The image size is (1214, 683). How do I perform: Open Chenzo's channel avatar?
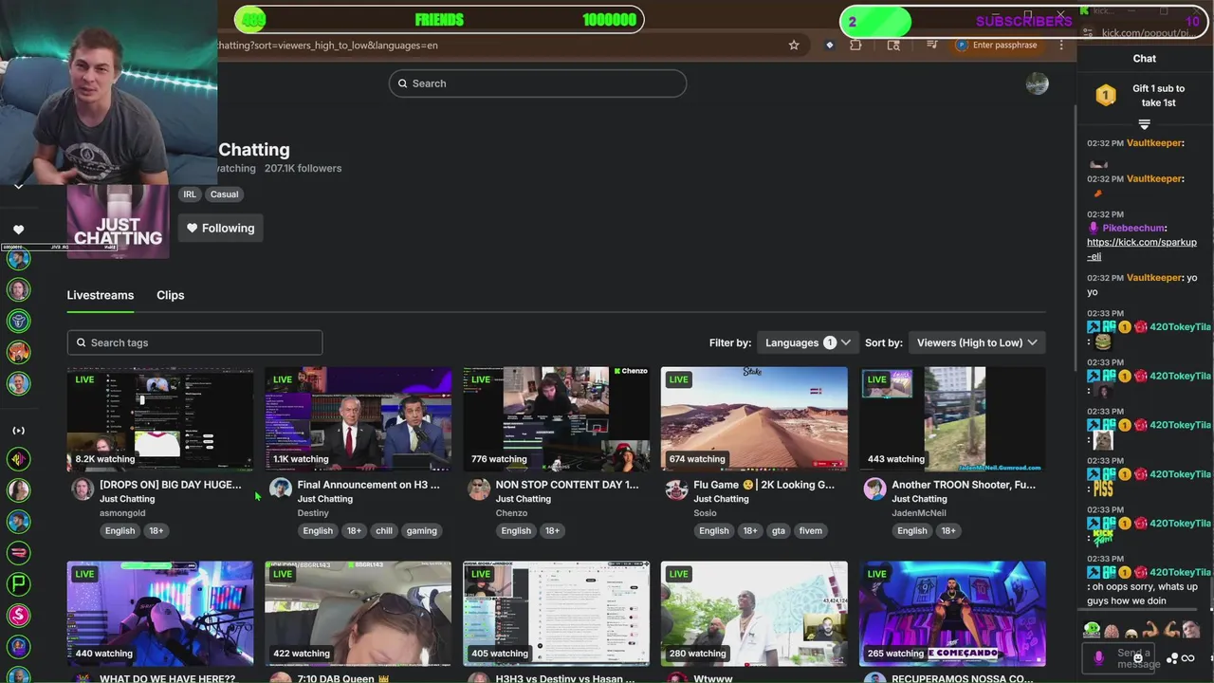(479, 489)
